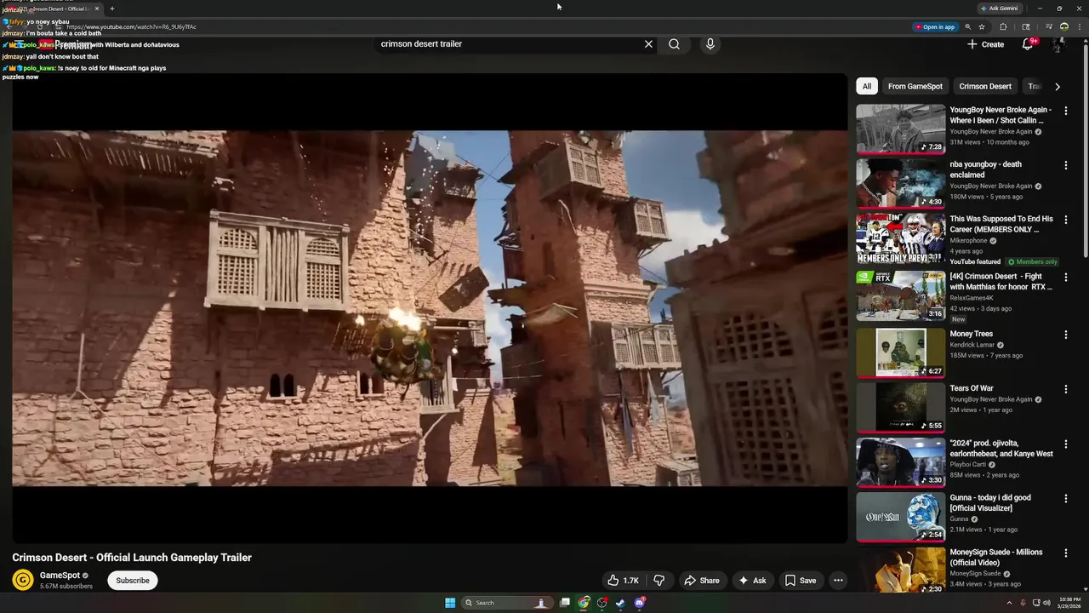The image size is (1089, 613).
Task: Click the magnifier search button
Action: 674,44
